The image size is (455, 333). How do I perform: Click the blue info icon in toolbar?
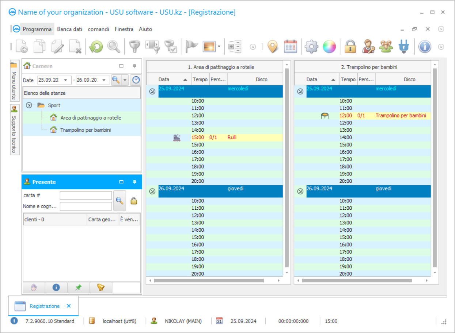(424, 47)
